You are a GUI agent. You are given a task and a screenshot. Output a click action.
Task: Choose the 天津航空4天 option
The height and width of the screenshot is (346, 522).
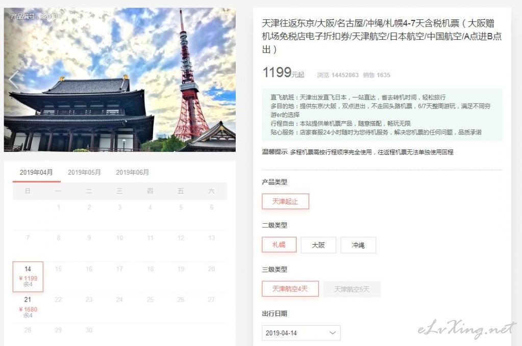click(290, 289)
